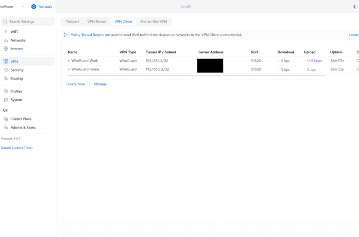
Task: Click uptime 36m 57s
Action: (x=337, y=61)
